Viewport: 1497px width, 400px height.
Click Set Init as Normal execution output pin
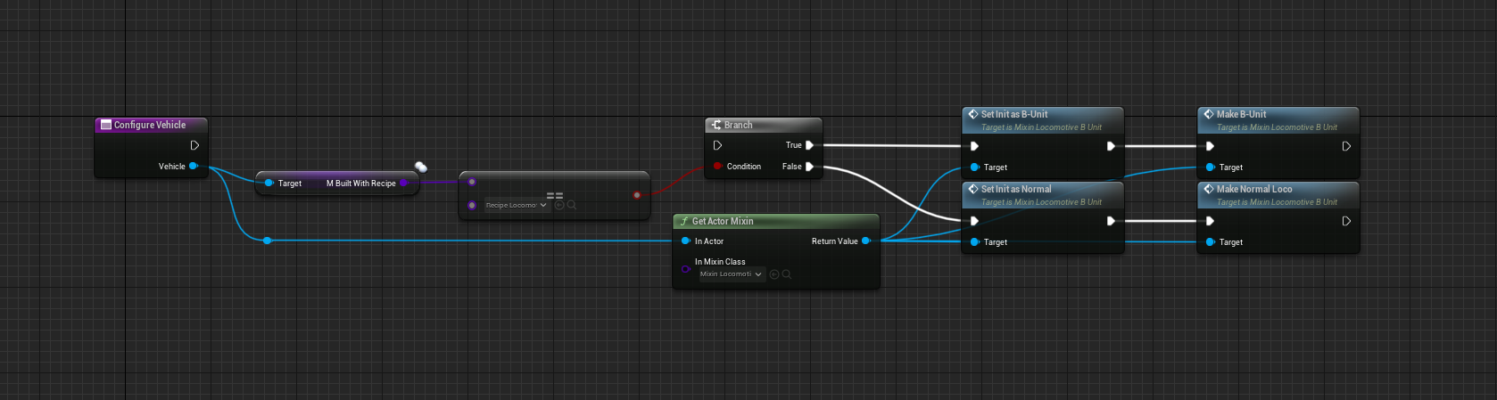1111,221
